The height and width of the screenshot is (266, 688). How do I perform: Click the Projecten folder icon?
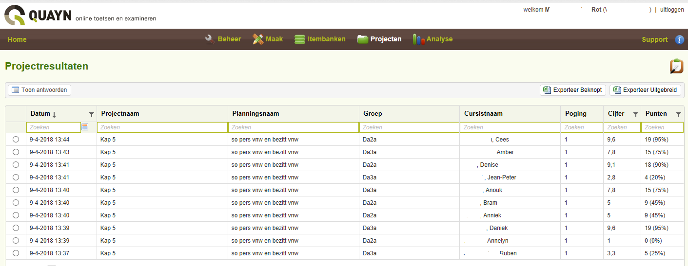[362, 39]
